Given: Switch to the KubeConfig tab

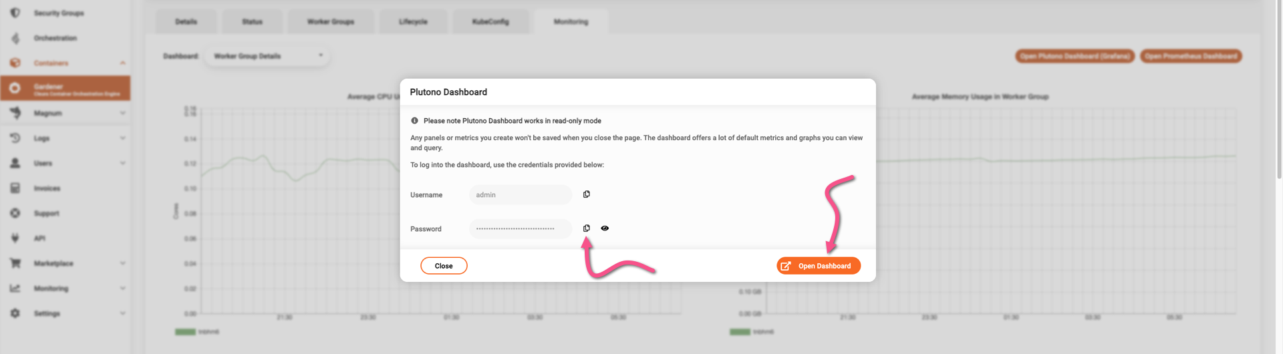Looking at the screenshot, I should pos(490,22).
